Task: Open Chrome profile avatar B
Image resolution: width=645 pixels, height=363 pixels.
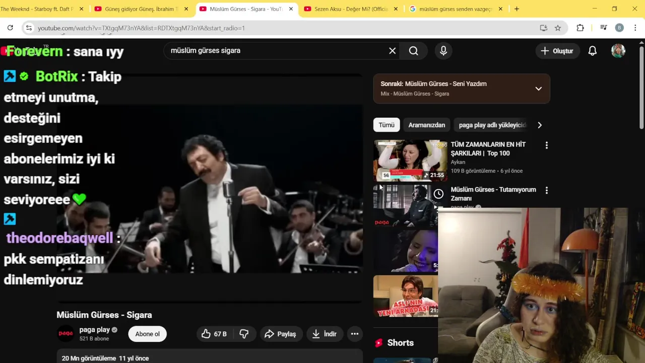Action: [619, 28]
